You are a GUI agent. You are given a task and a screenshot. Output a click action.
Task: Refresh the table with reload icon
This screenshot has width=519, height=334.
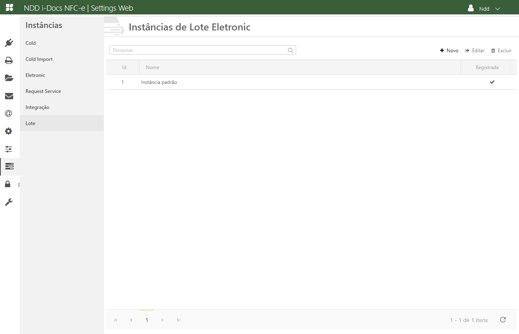pyautogui.click(x=503, y=320)
